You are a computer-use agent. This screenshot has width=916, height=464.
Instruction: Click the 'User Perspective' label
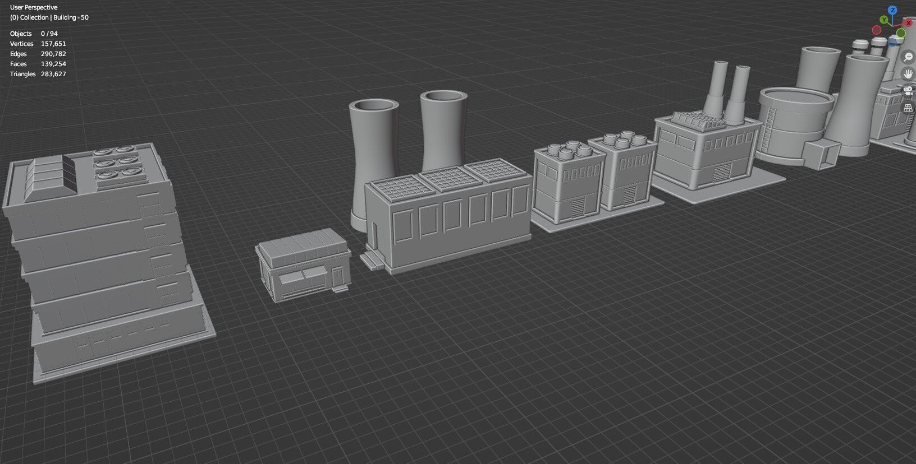pos(34,7)
